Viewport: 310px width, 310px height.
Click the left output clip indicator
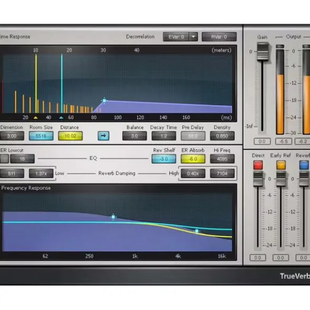click(x=280, y=46)
